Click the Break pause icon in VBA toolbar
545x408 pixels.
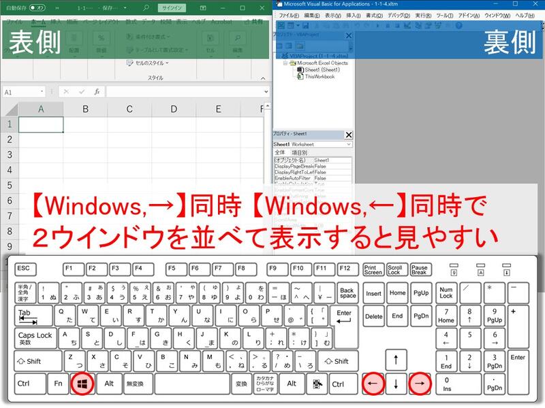coord(388,26)
